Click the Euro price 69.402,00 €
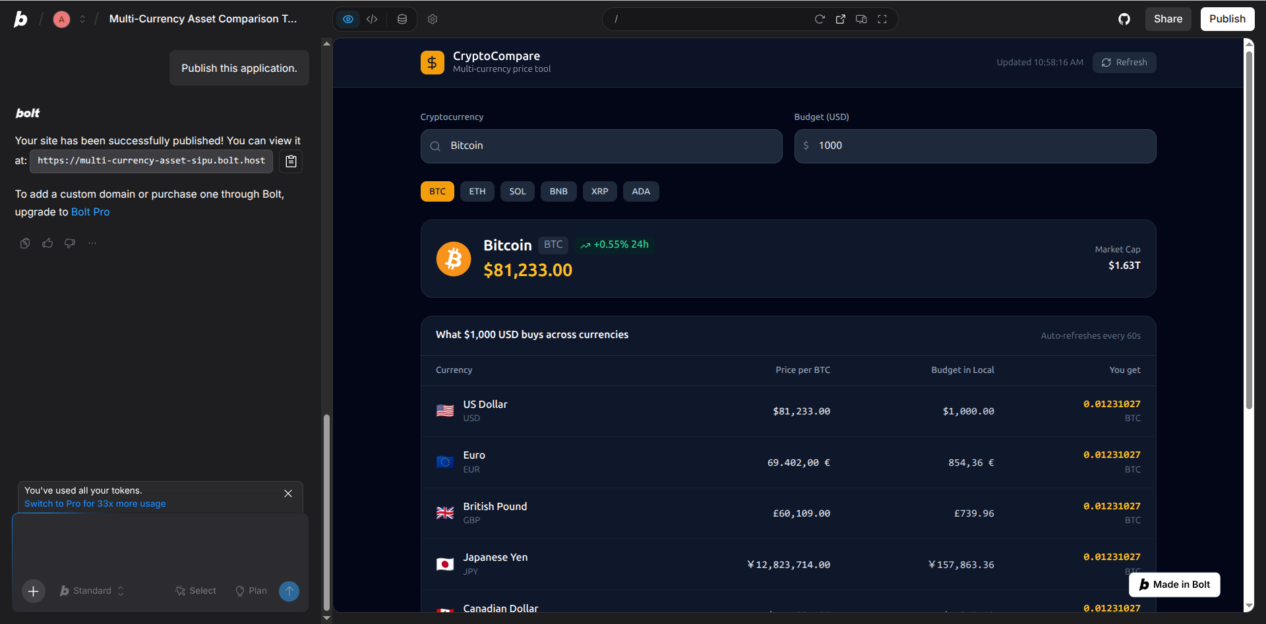Image resolution: width=1266 pixels, height=624 pixels. 799,463
